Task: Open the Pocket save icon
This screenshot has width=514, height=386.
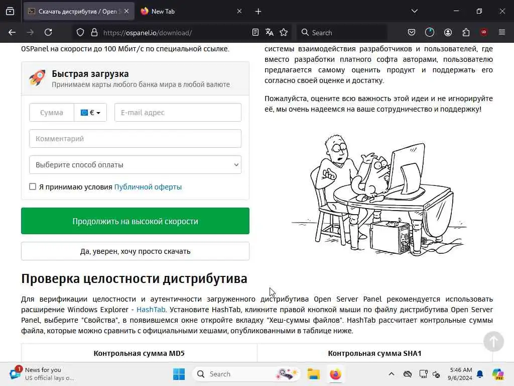Action: pos(412,32)
